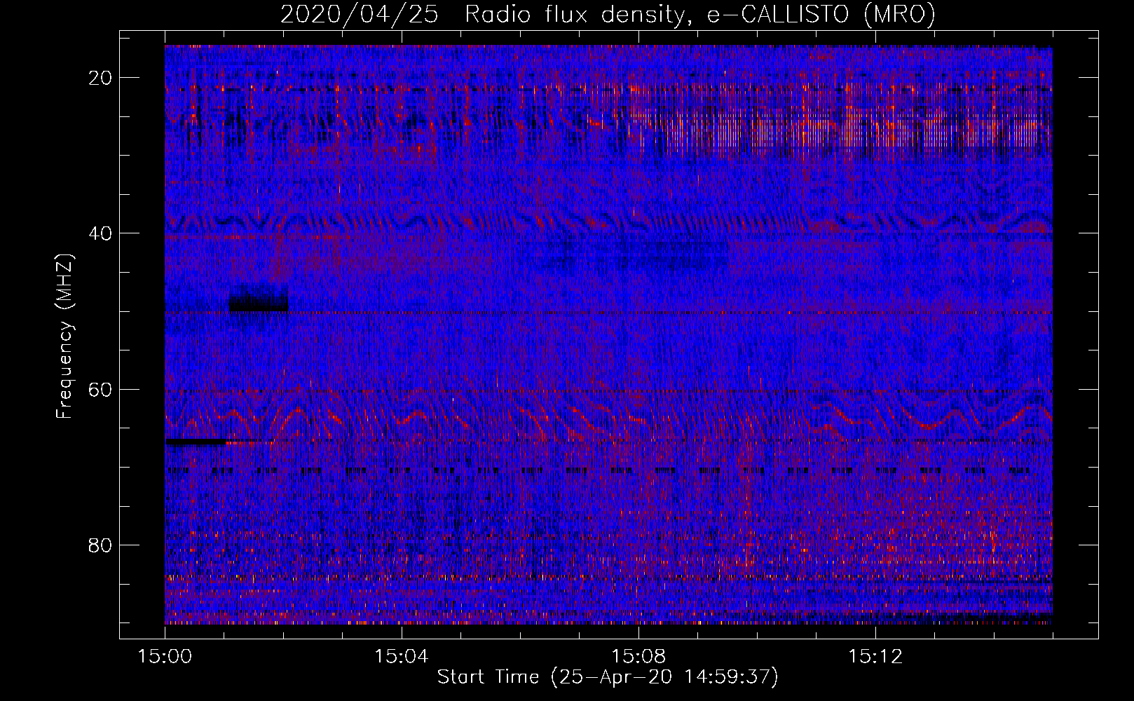Click the '40' frequency tick label
The height and width of the screenshot is (701, 1134).
coord(101,233)
